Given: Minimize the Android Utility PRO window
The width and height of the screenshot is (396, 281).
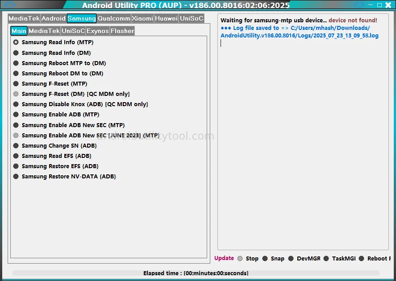Looking at the screenshot, I should [x=371, y=5].
